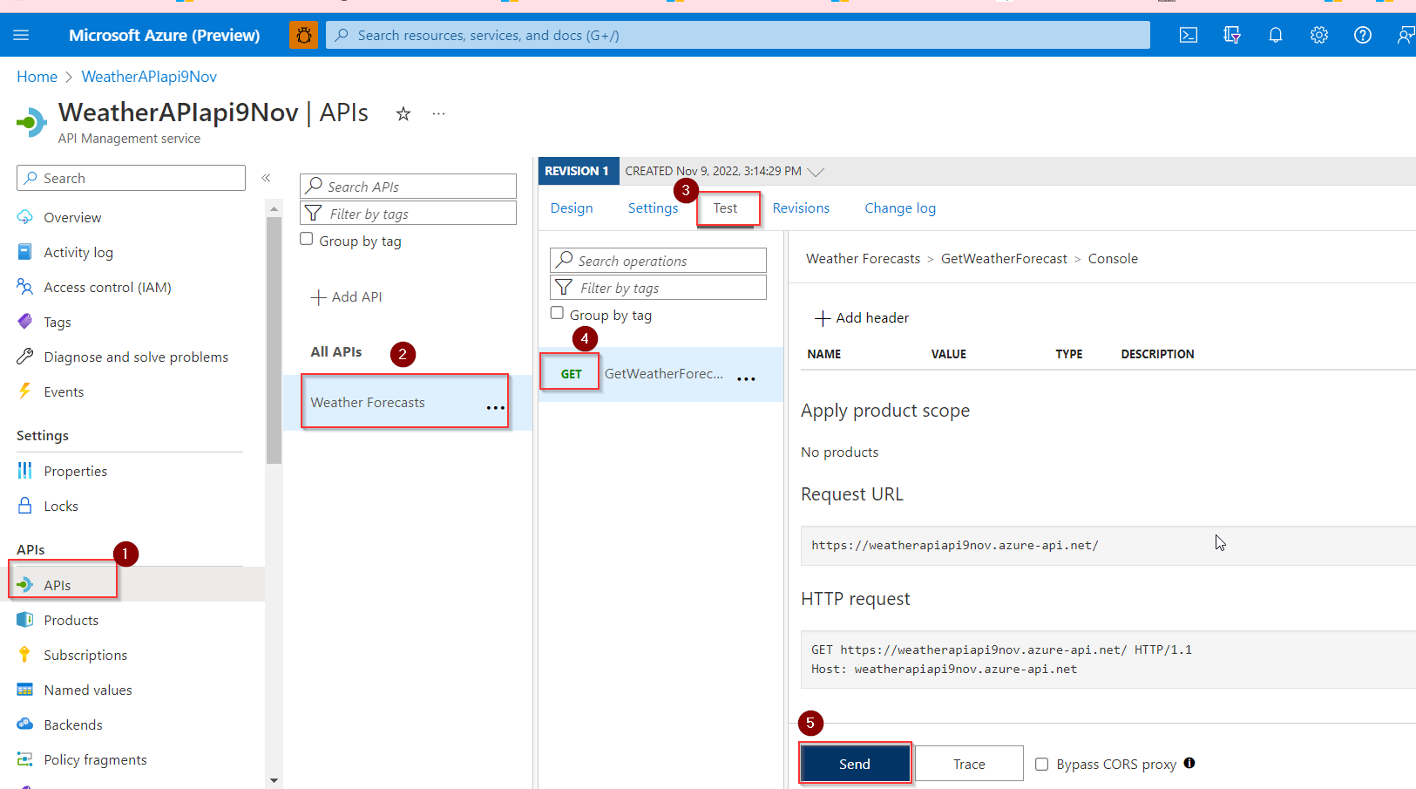This screenshot has width=1416, height=789.
Task: Open Cloud Shell from the top bar
Action: [x=1189, y=35]
